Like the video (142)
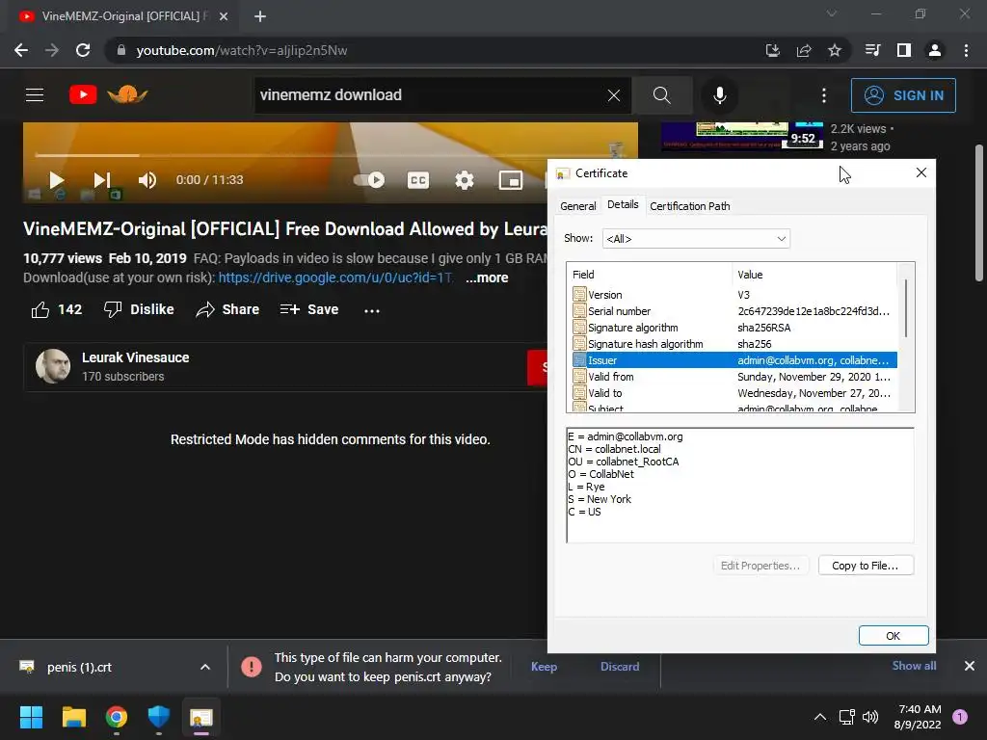This screenshot has height=740, width=987. pyautogui.click(x=57, y=309)
